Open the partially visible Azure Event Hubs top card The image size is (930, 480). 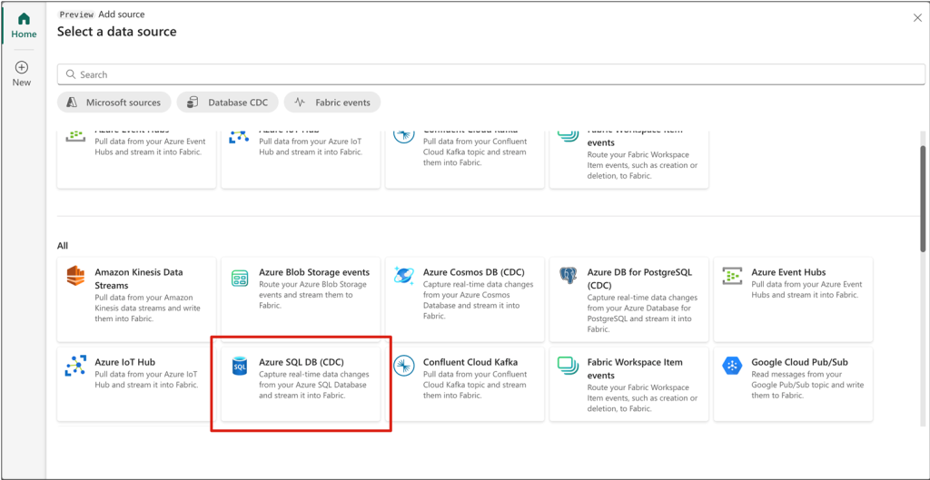click(x=136, y=159)
